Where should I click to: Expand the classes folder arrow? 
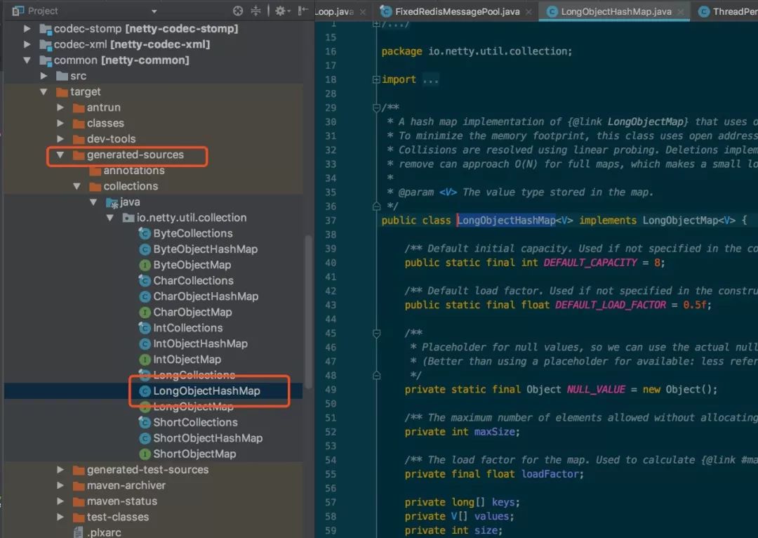pos(60,124)
